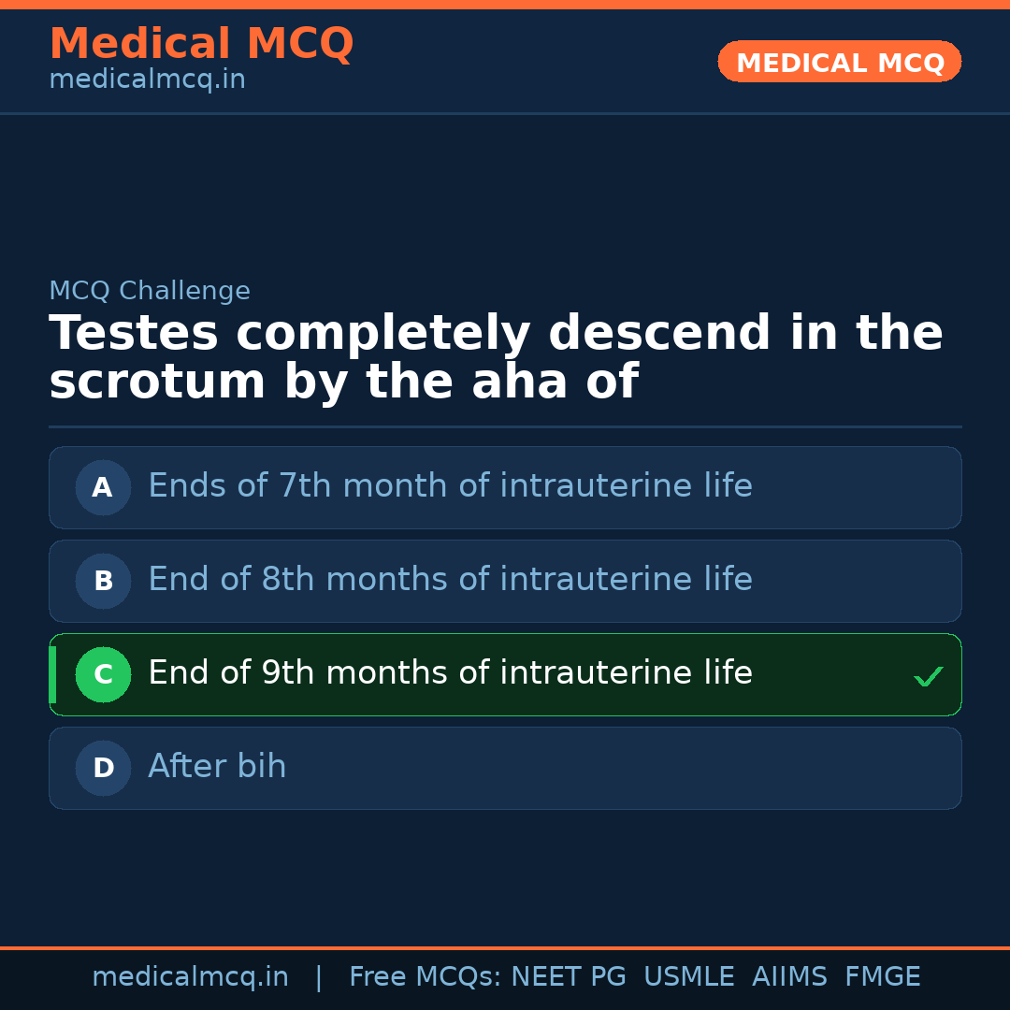Open medicalmcq.in link under header title

[147, 80]
